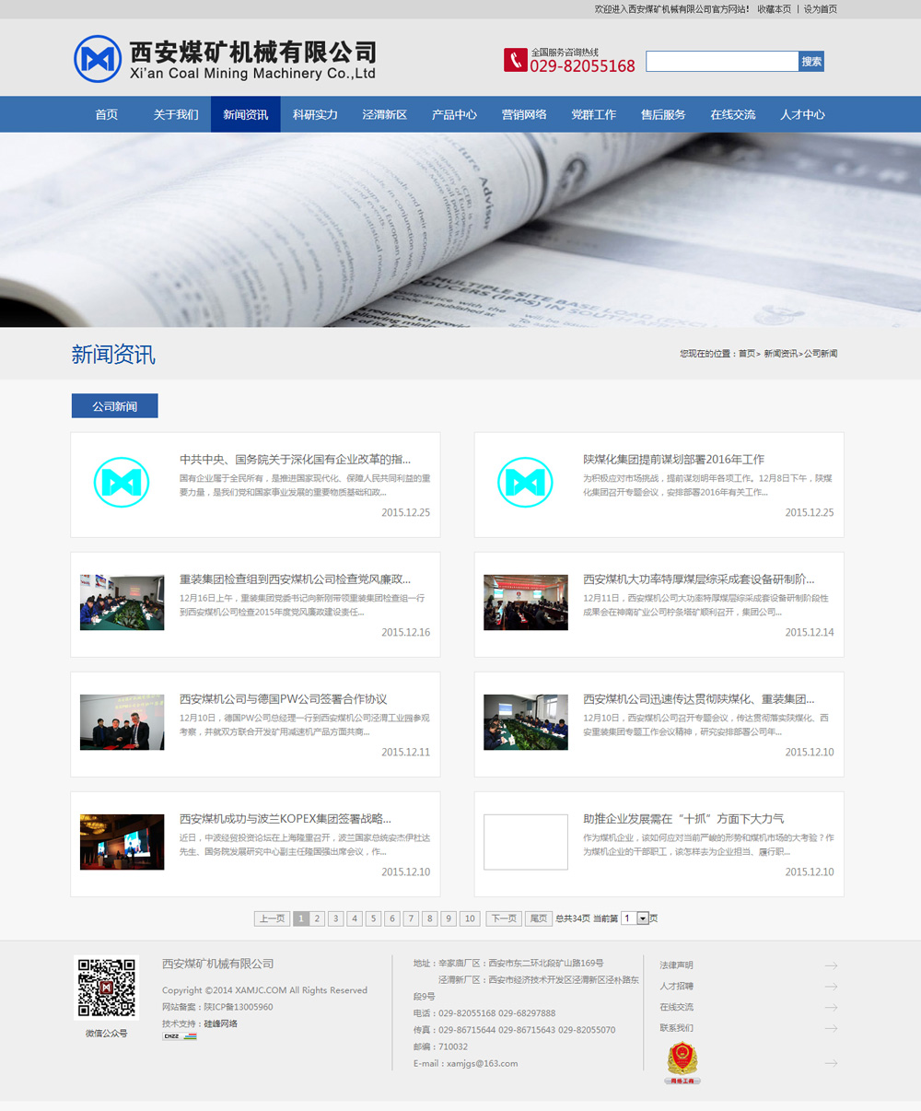Select the 公司新闻 category tab
921x1111 pixels.
(115, 406)
